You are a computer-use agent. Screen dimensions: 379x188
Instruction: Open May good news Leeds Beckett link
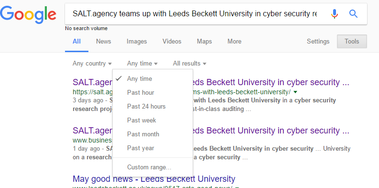(x=154, y=179)
